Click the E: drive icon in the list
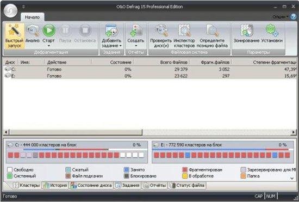 (8, 76)
